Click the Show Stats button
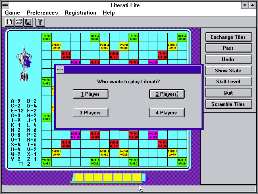 tap(228, 71)
